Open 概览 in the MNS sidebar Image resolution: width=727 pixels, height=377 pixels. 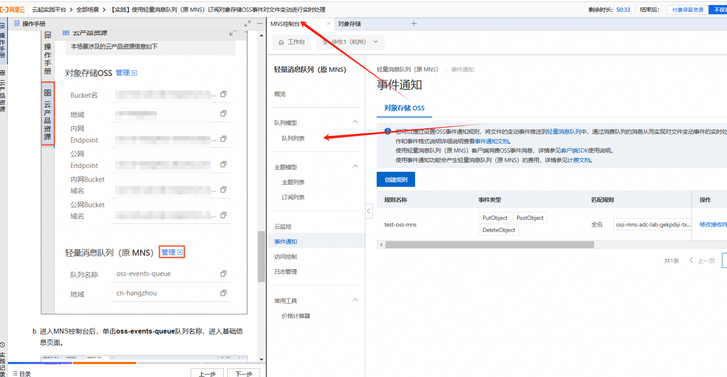point(280,94)
